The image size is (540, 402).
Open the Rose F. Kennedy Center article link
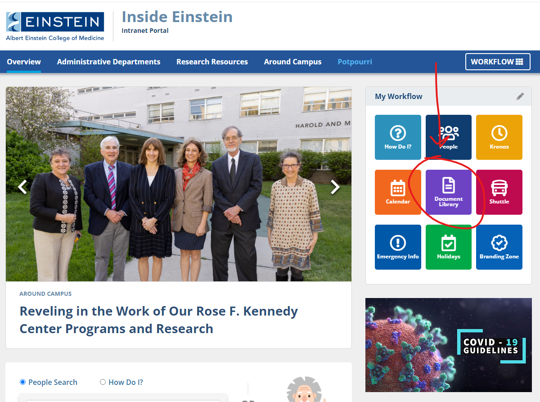158,320
